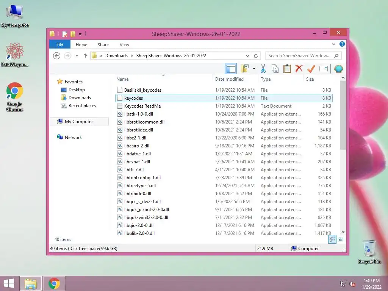Switch to the Share ribbon tab
The width and height of the screenshot is (388, 291).
point(103,45)
